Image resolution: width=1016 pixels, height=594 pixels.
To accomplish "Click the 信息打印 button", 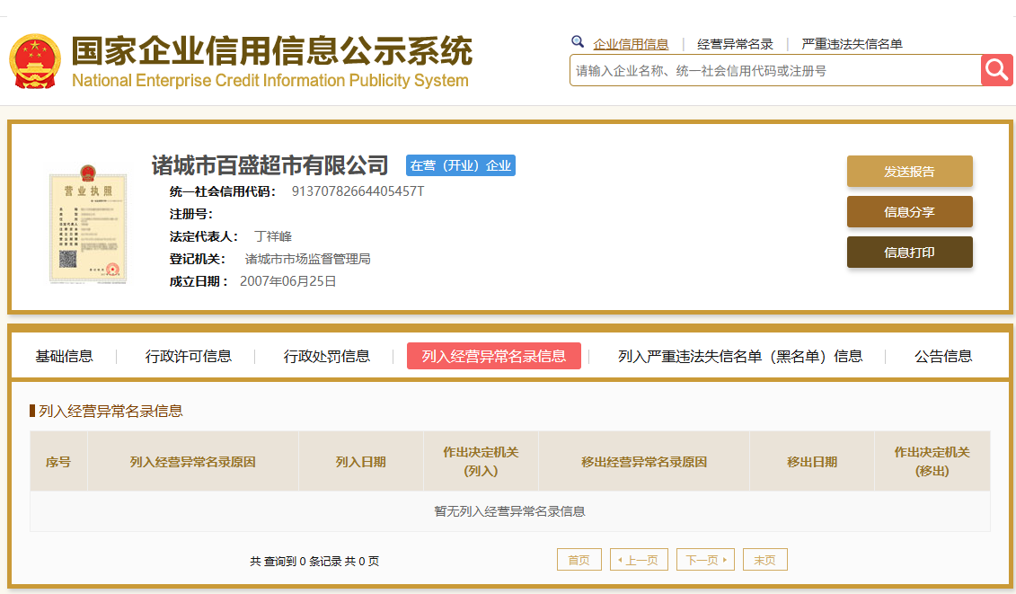I will point(910,252).
